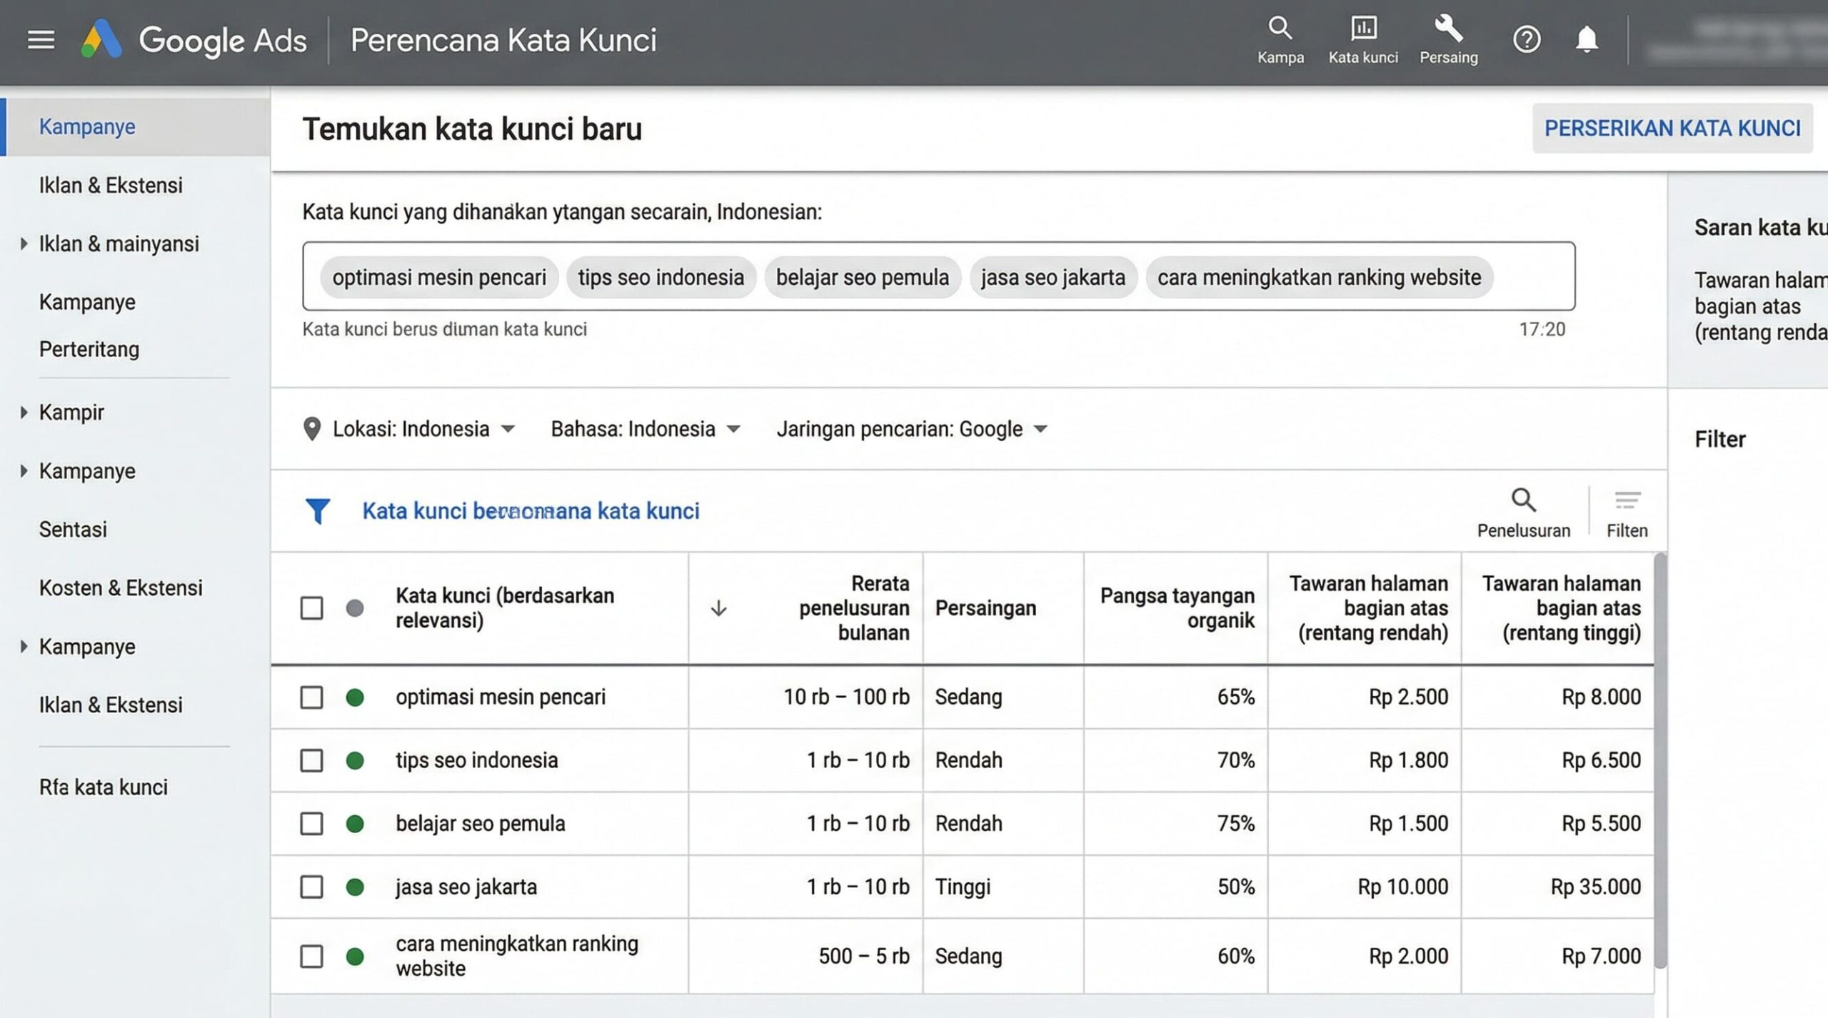Click green status dot for jasa seo jakarta
The image size is (1828, 1018).
click(355, 887)
